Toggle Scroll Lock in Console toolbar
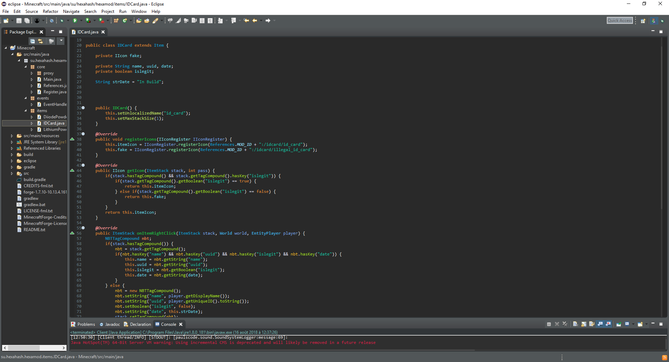The width and height of the screenshot is (669, 362). pos(584,324)
